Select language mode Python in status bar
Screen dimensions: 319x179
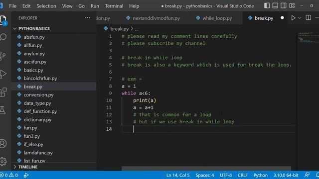point(260,175)
